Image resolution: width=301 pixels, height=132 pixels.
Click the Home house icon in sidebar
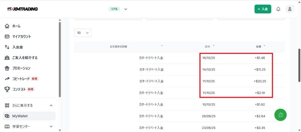coord(7,26)
